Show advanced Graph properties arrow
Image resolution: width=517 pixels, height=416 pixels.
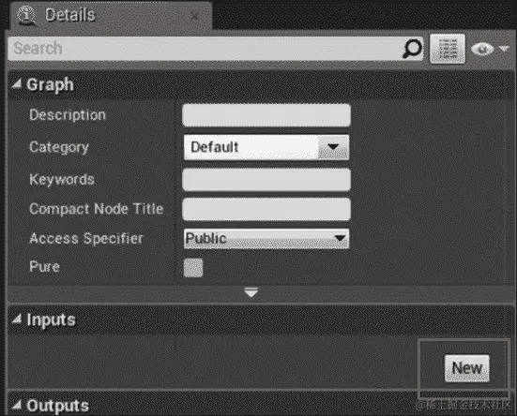(x=251, y=292)
